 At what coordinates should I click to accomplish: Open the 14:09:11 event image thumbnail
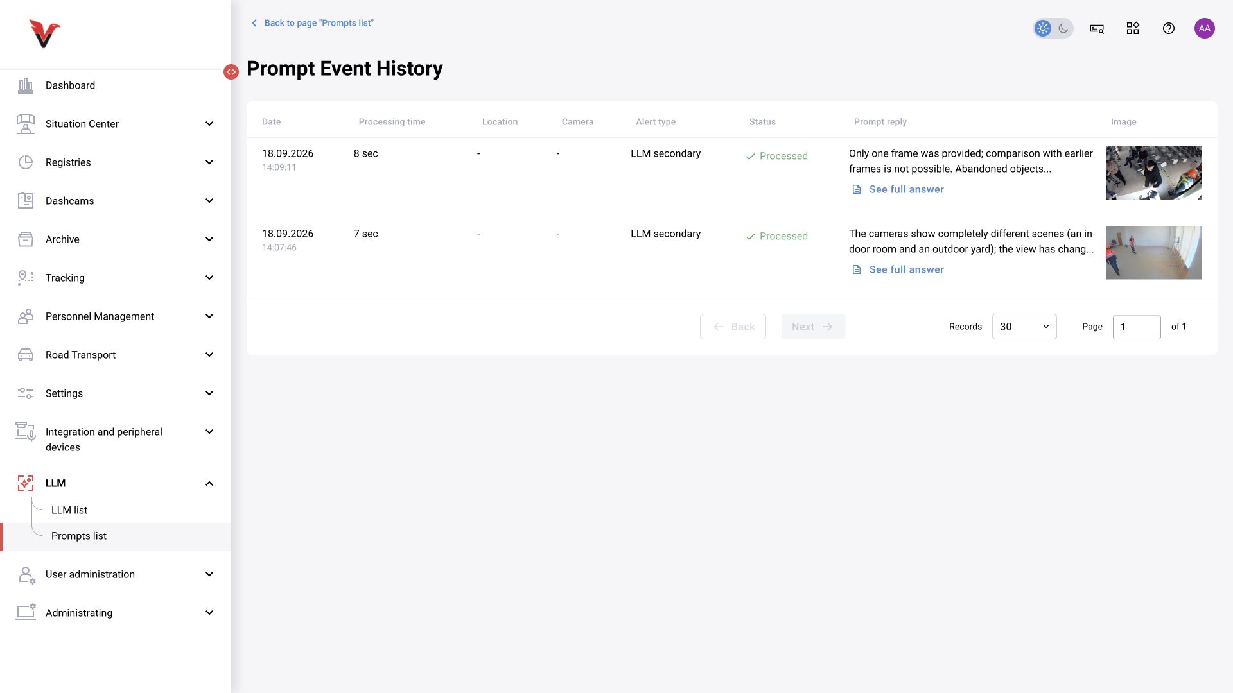coord(1154,173)
